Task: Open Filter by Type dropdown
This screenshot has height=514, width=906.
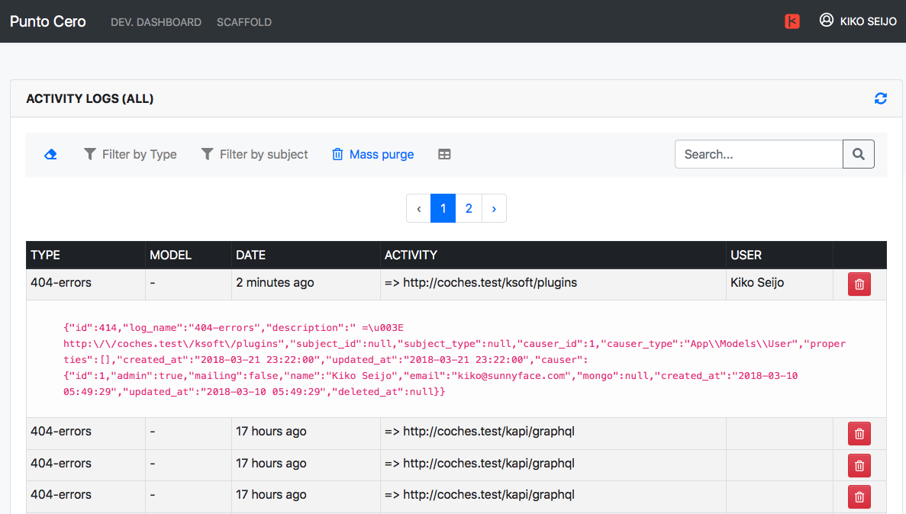Action: 131,154
